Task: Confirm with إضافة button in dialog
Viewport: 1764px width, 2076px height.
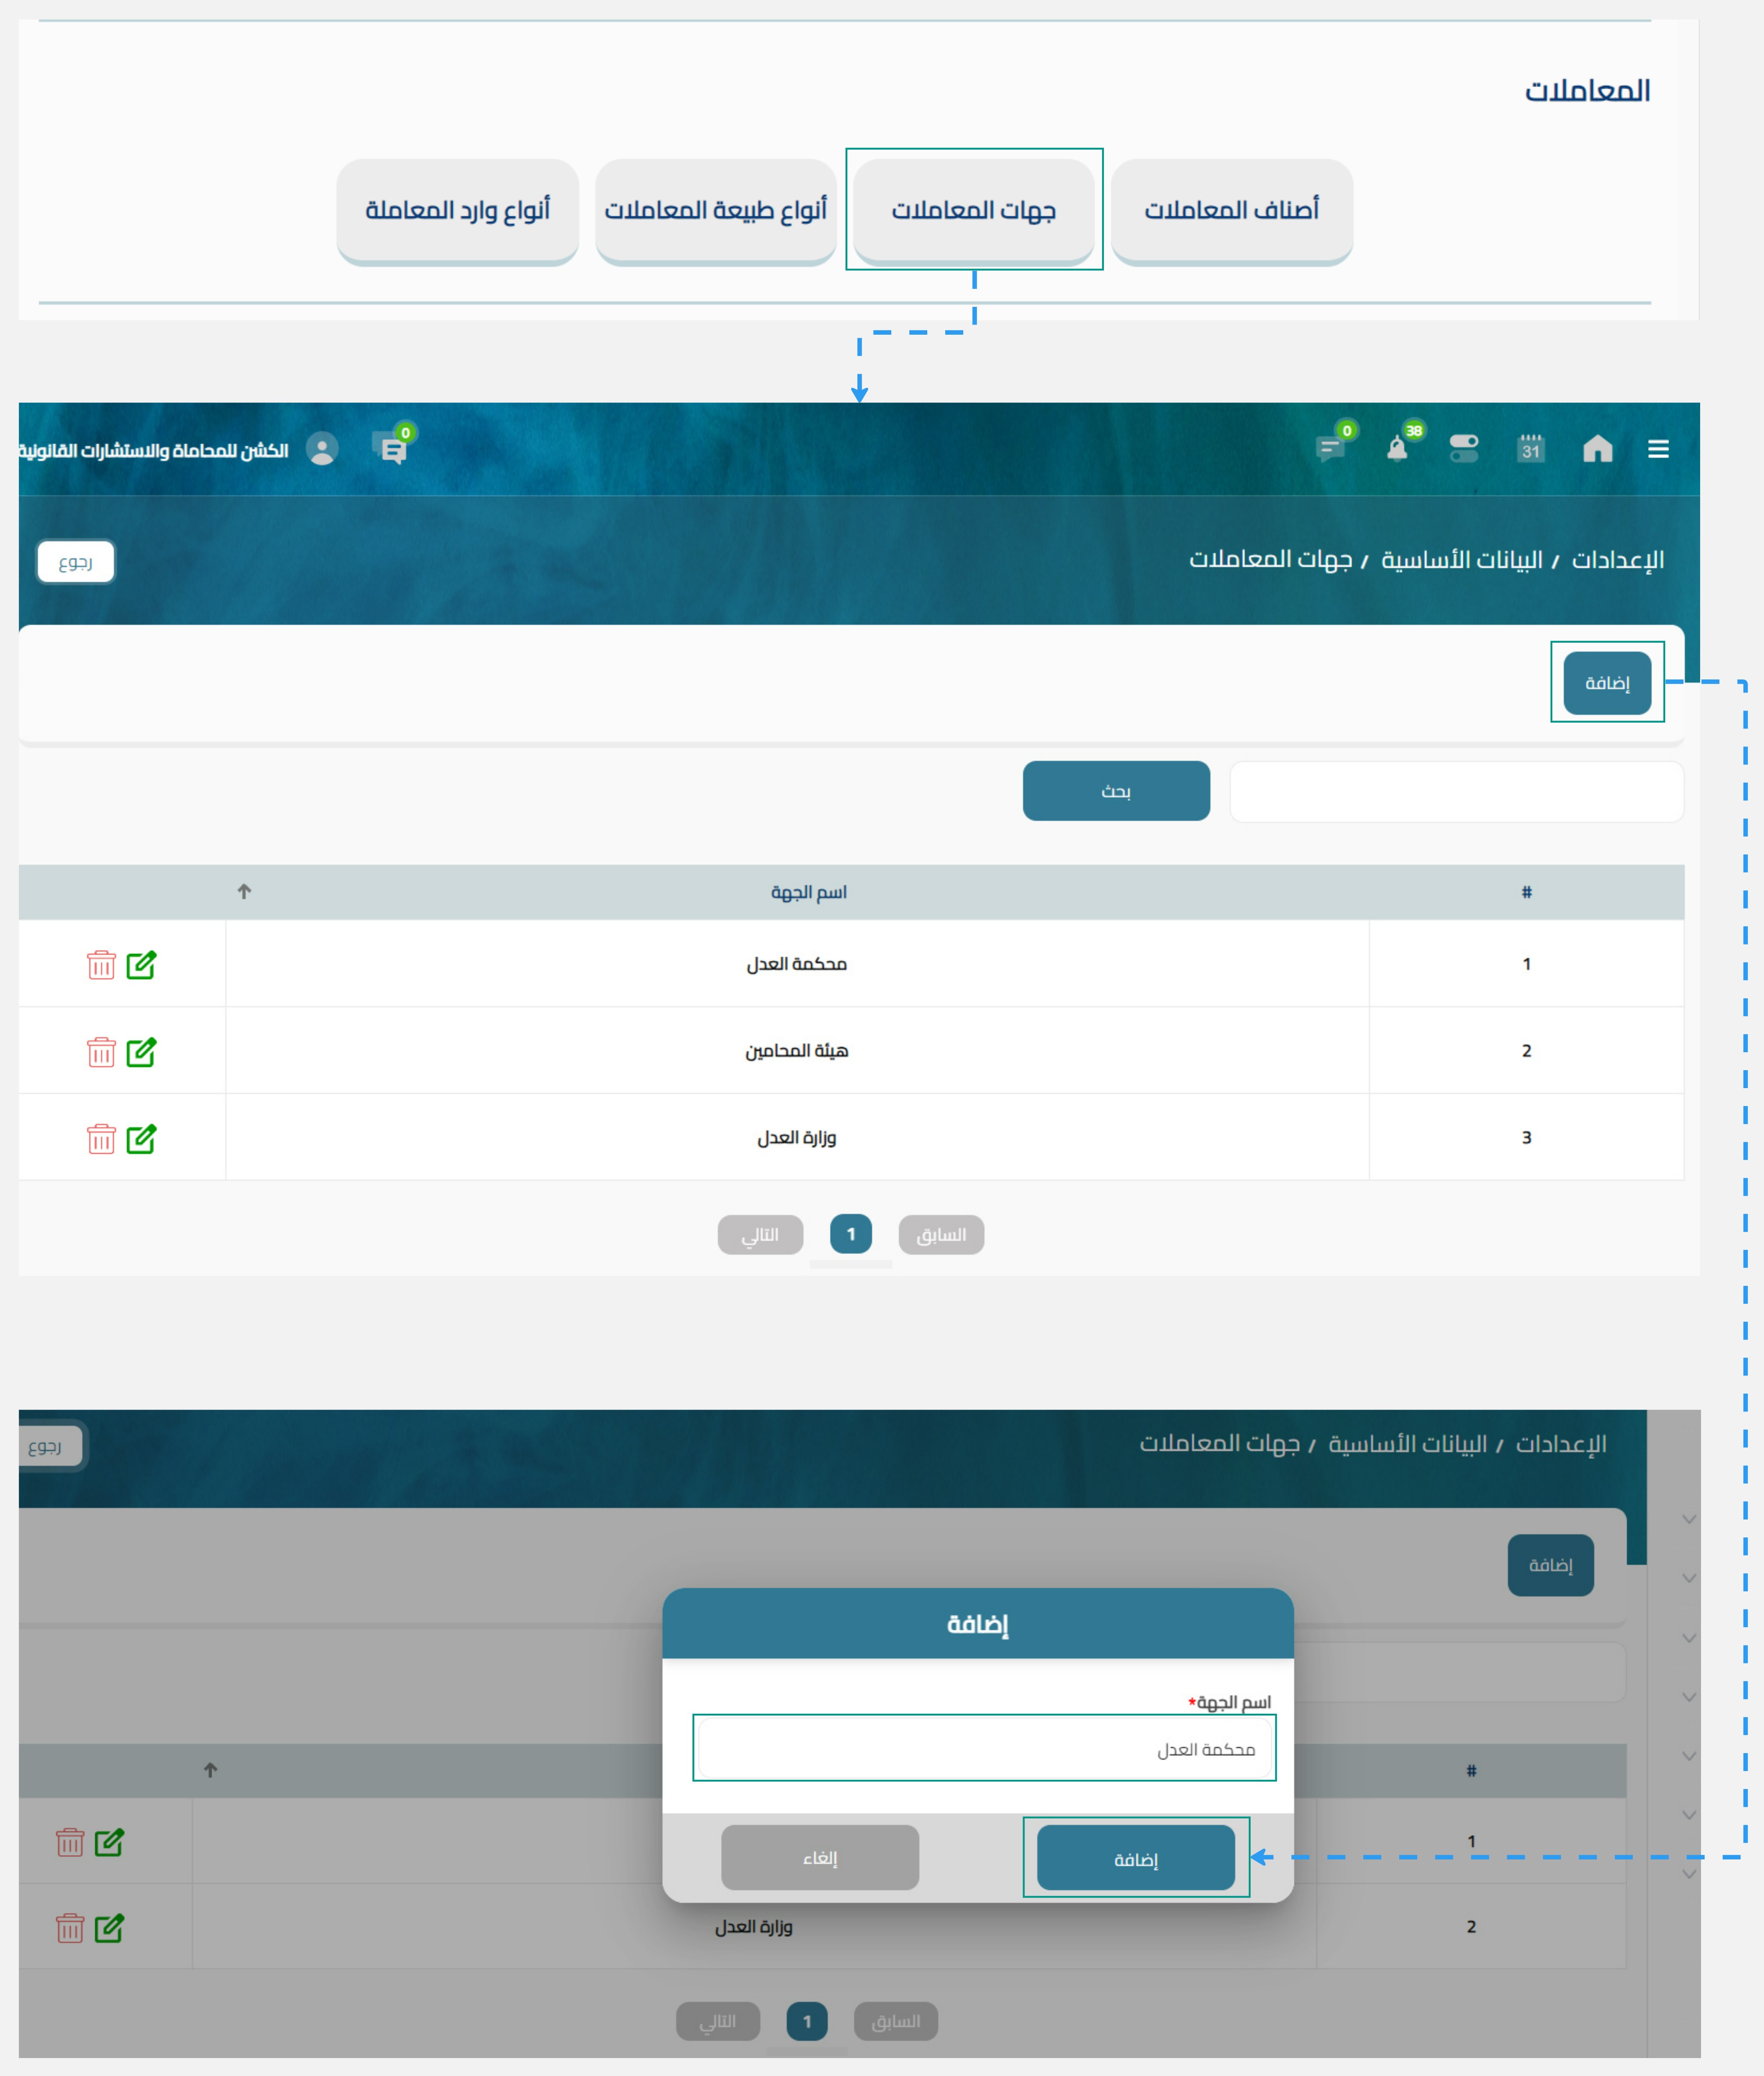Action: pos(1135,1859)
